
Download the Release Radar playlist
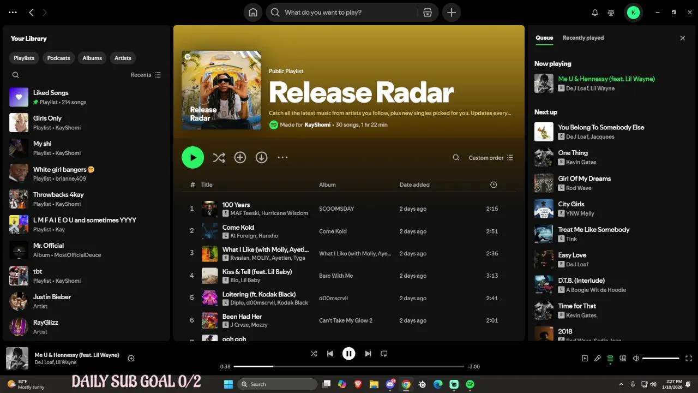pyautogui.click(x=261, y=157)
